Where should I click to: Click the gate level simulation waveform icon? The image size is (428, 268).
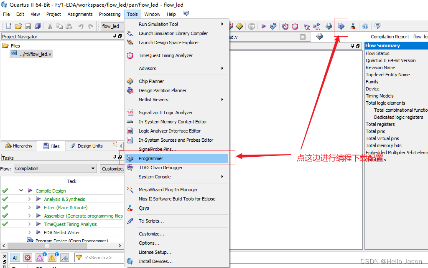(317, 26)
